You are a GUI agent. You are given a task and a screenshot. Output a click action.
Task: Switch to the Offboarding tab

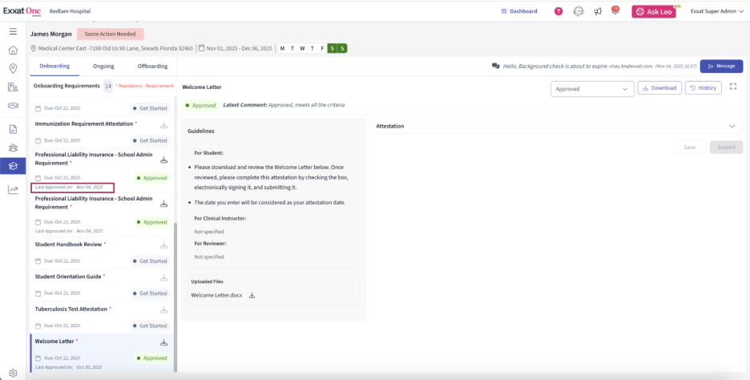(x=152, y=66)
